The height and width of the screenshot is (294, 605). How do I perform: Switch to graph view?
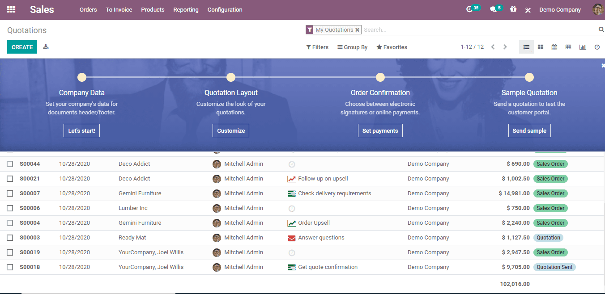tap(582, 47)
